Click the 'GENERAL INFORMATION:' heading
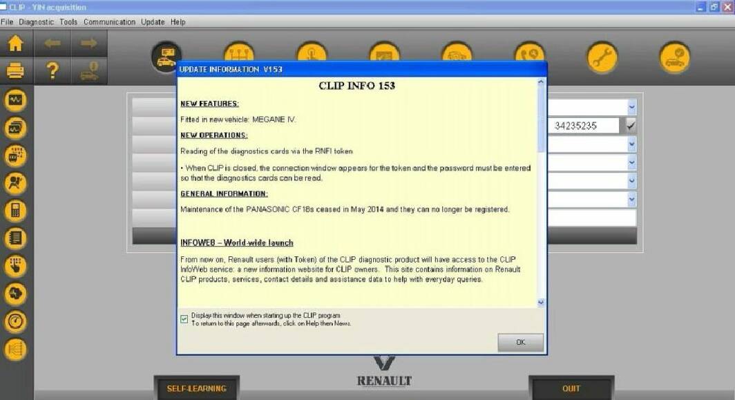The width and height of the screenshot is (735, 400). [224, 193]
